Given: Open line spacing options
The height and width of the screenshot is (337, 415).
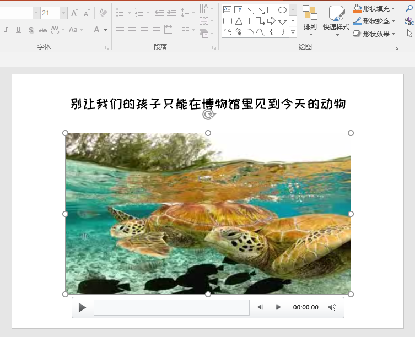Looking at the screenshot, I should 187,13.
